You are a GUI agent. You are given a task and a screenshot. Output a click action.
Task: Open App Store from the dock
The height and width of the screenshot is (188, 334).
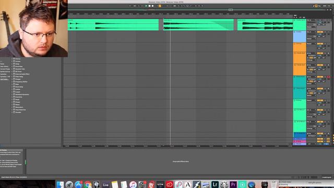tap(78, 184)
